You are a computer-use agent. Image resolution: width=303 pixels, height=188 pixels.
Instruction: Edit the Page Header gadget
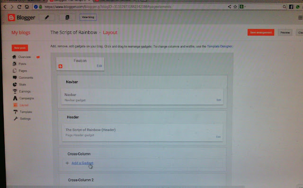[x=218, y=137]
